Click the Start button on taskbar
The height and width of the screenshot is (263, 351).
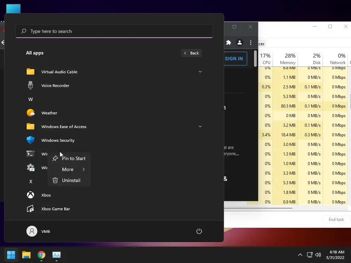pos(11,255)
